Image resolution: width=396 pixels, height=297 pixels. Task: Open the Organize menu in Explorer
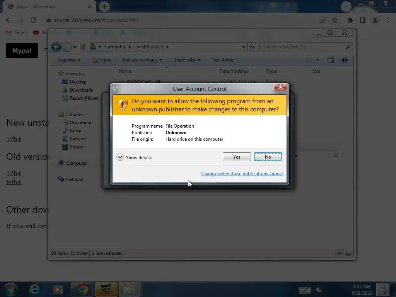(69, 60)
